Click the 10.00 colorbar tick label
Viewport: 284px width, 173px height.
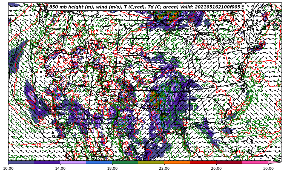coord(8,169)
